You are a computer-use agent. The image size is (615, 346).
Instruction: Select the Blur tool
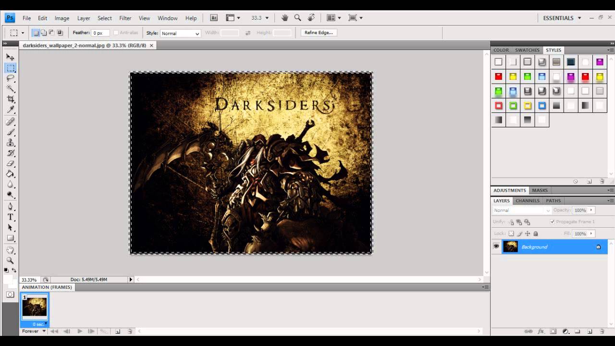click(x=10, y=185)
